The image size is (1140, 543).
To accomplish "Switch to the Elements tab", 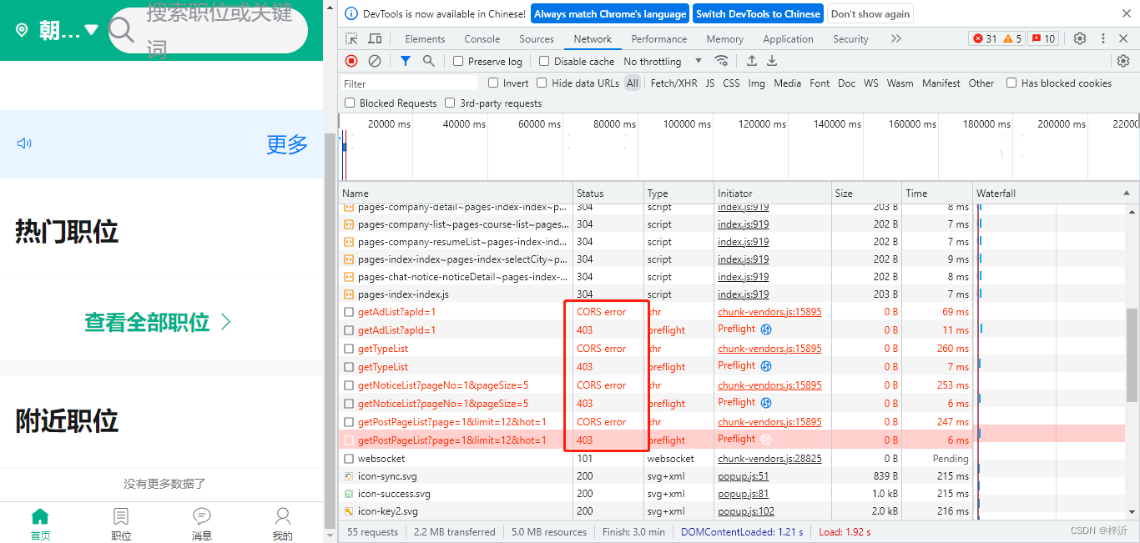I will click(425, 38).
